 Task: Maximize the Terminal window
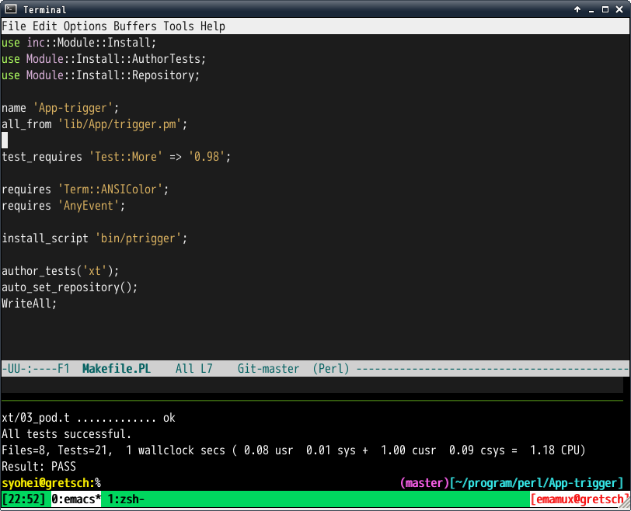point(605,9)
